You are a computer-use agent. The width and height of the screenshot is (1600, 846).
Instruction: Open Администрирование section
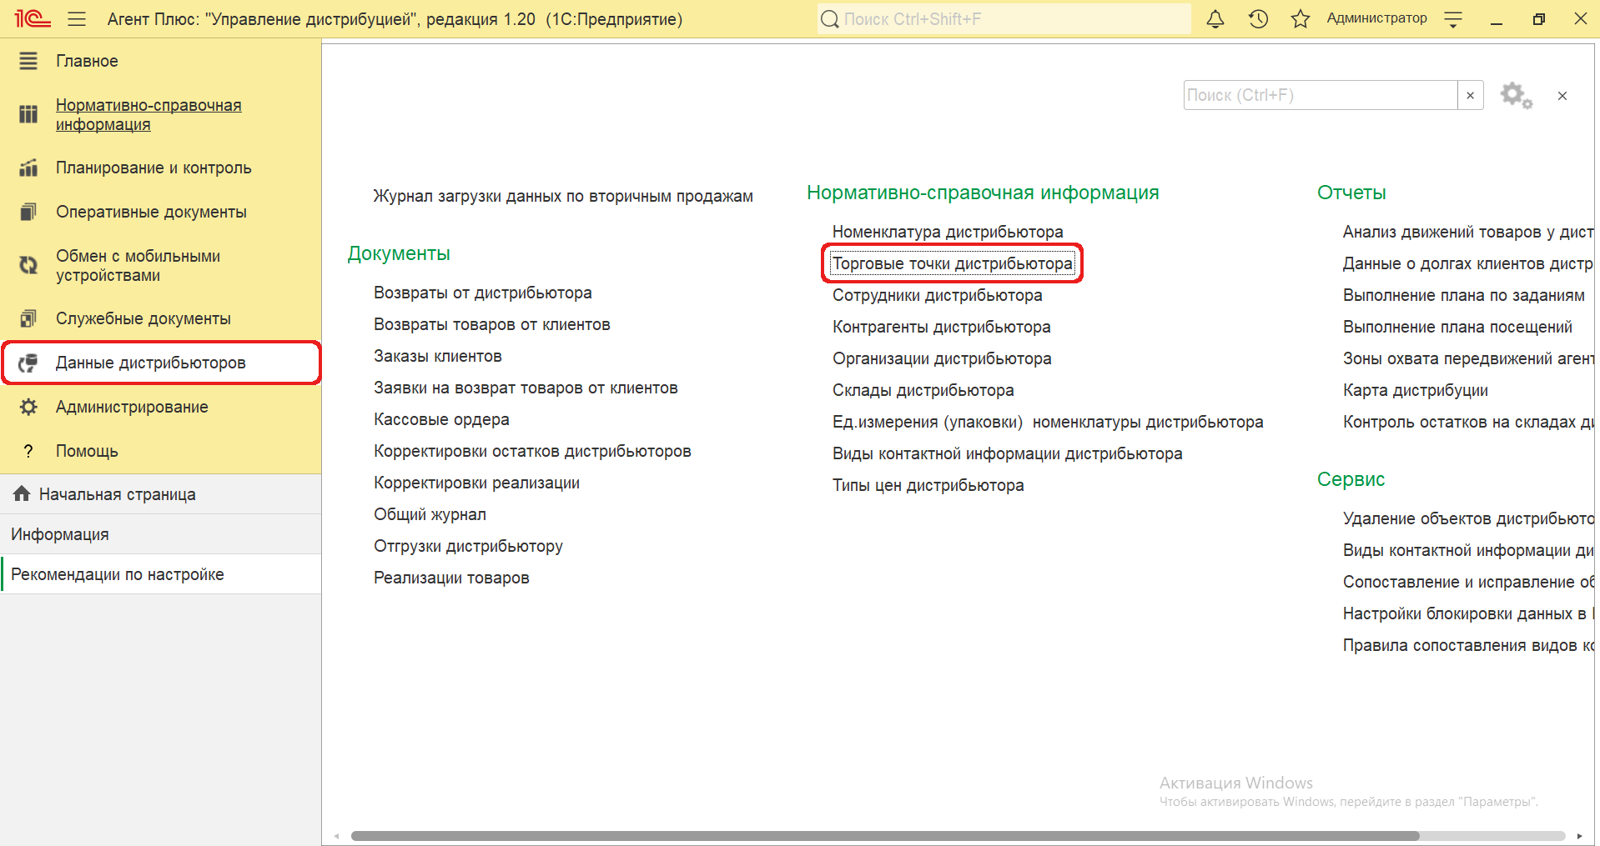[x=132, y=407]
